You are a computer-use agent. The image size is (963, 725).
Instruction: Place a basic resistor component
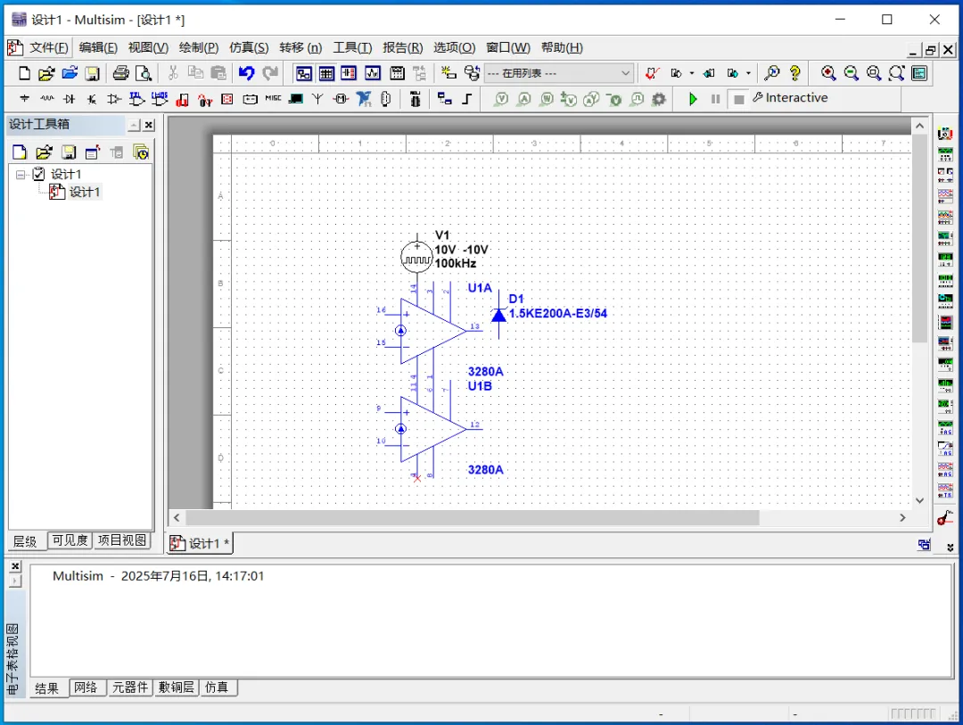pyautogui.click(x=46, y=98)
